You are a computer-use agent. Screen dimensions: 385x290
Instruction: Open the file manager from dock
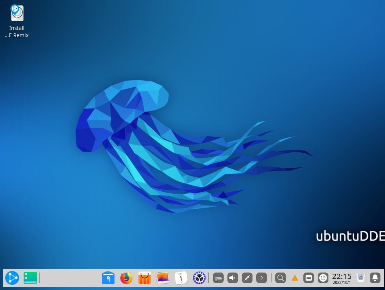coord(108,278)
